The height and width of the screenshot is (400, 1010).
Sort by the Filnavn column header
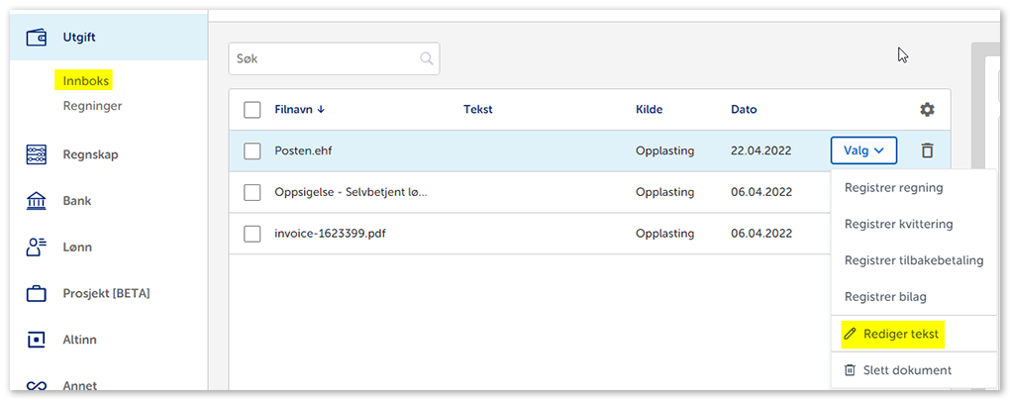pyautogui.click(x=299, y=110)
